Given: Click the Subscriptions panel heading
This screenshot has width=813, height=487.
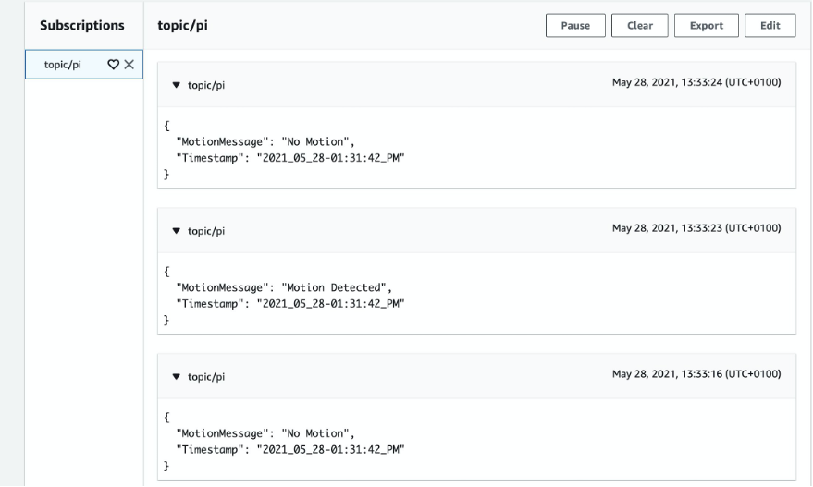Looking at the screenshot, I should [x=82, y=26].
